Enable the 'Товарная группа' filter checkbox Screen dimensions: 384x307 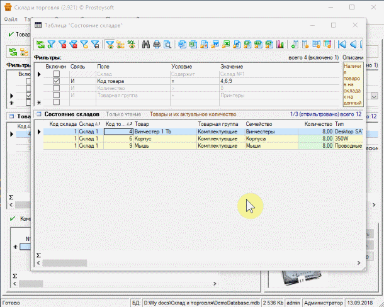click(57, 95)
